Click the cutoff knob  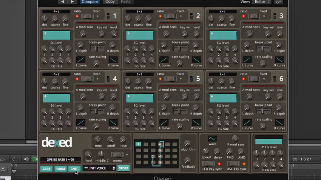111,140
